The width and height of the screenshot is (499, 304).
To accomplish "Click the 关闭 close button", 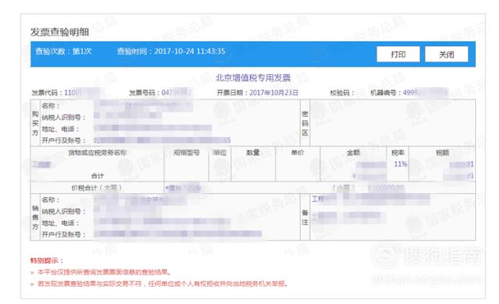I will point(446,54).
